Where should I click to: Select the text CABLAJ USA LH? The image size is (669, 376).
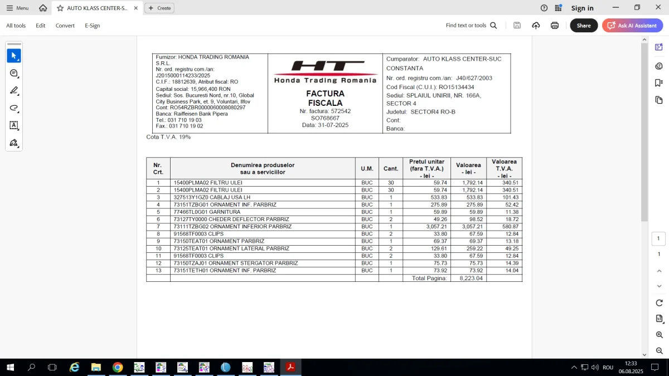pyautogui.click(x=231, y=197)
